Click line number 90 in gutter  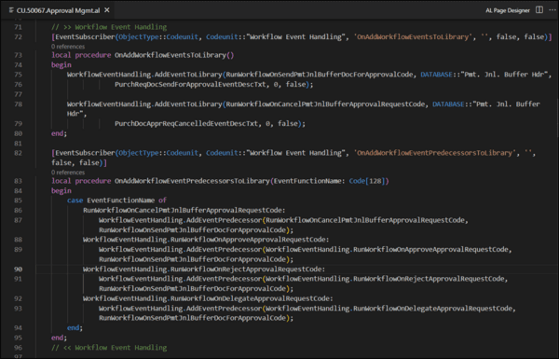pos(18,269)
